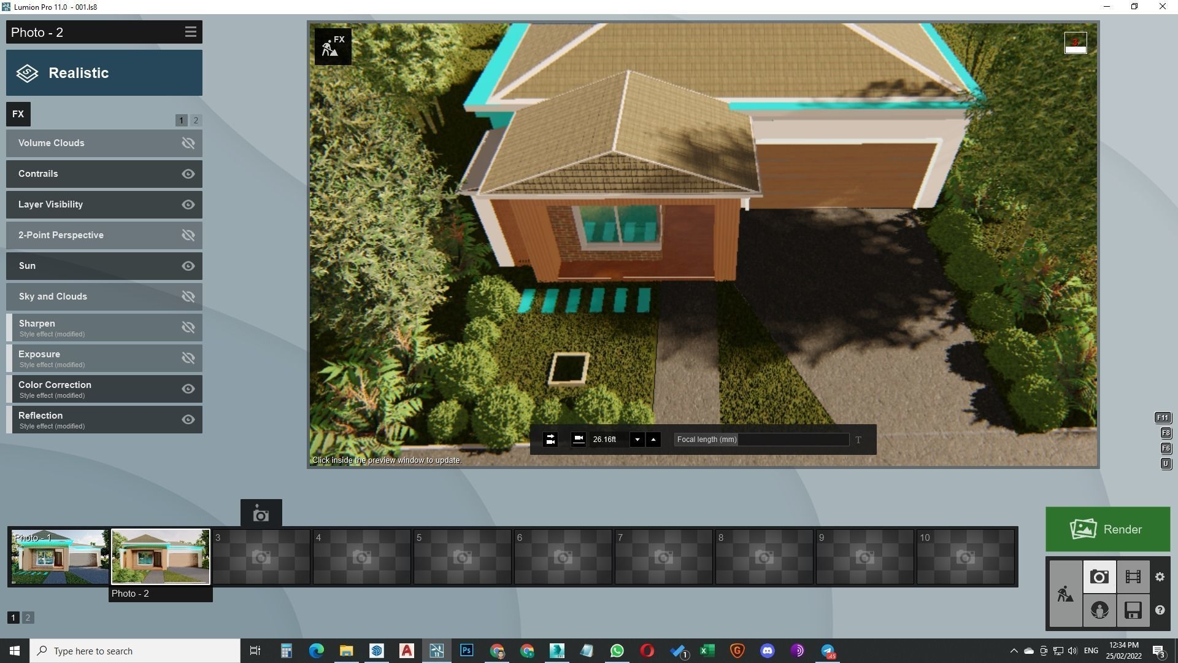Screen dimensions: 1178x663
Task: Switch to Movie mode filmstrip icon
Action: pos(1133,577)
